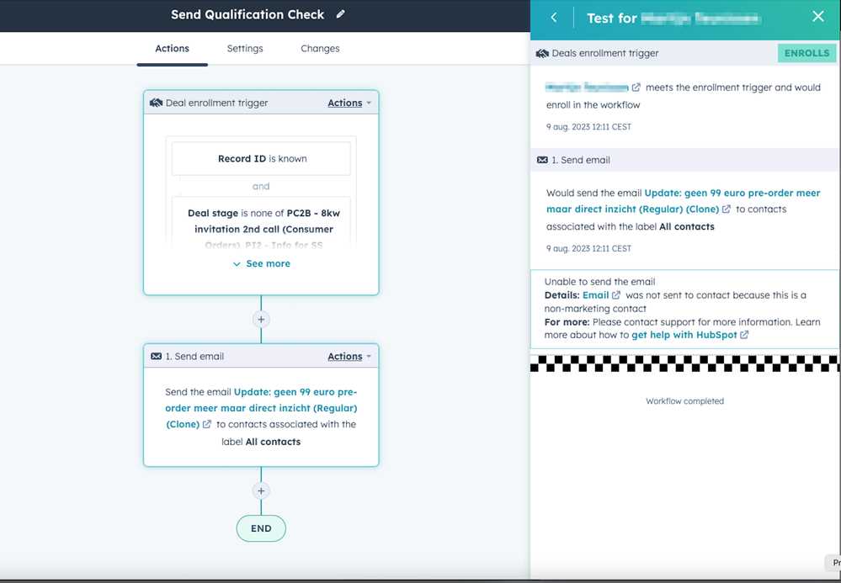The height and width of the screenshot is (583, 841).
Task: Click external icon after (Clone) in test panel
Action: point(727,209)
